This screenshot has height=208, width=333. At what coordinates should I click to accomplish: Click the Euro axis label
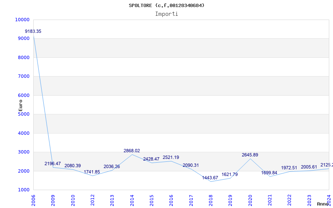20,105
